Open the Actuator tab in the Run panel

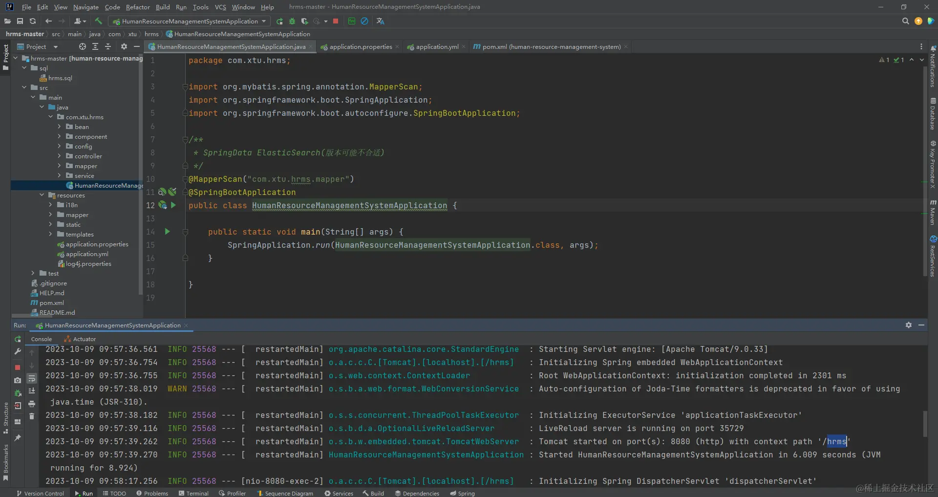(x=84, y=339)
